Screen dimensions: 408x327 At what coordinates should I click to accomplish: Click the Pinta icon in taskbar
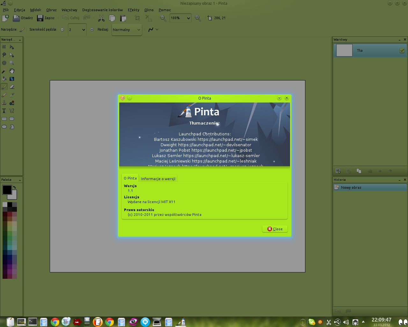tap(181, 322)
